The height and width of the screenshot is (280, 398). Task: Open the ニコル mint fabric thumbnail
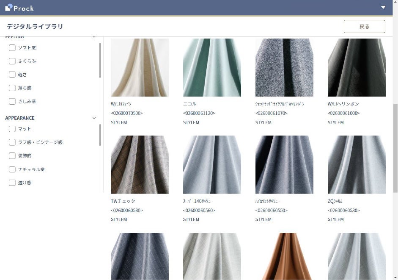212,67
